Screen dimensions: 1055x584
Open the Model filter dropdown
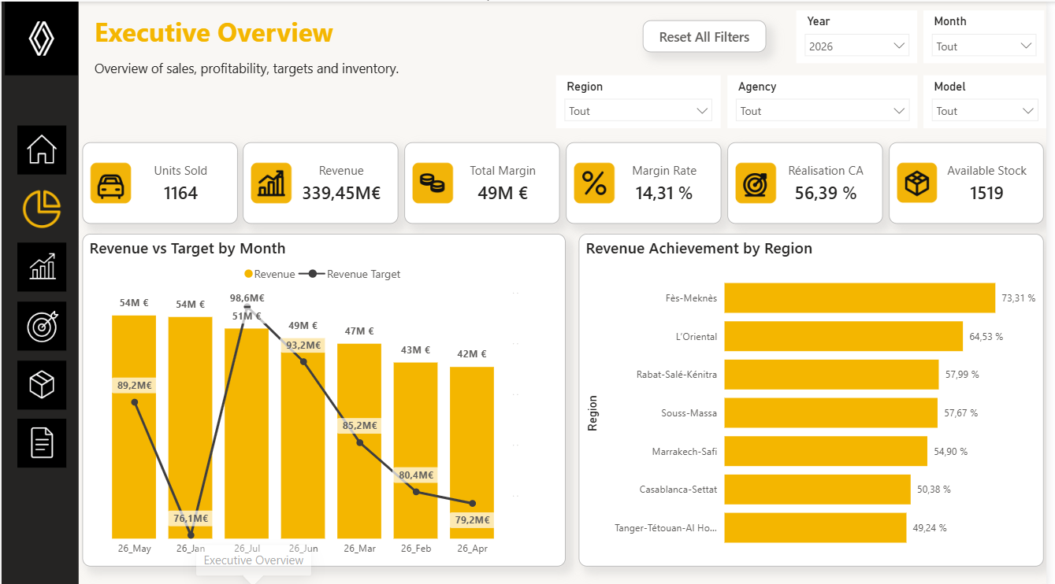(x=985, y=111)
